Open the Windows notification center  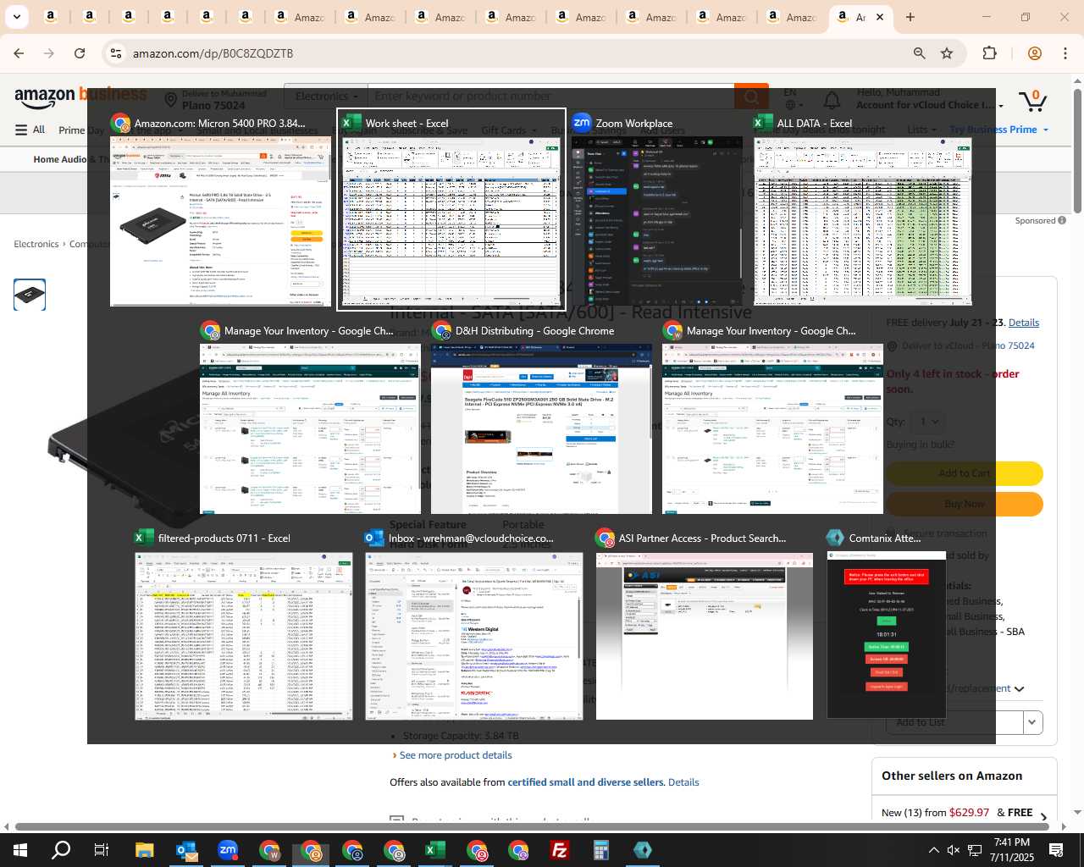(x=1056, y=850)
